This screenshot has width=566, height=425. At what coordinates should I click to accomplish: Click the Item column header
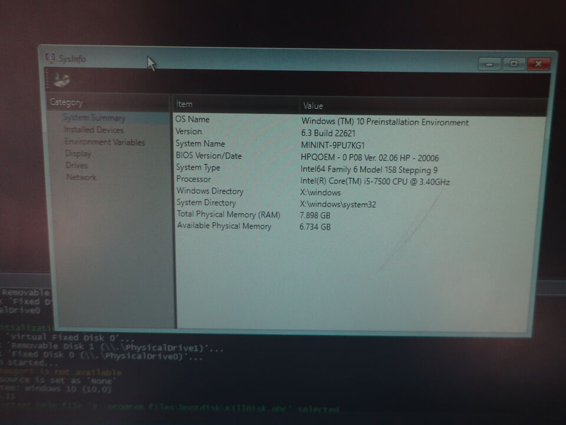click(x=184, y=104)
